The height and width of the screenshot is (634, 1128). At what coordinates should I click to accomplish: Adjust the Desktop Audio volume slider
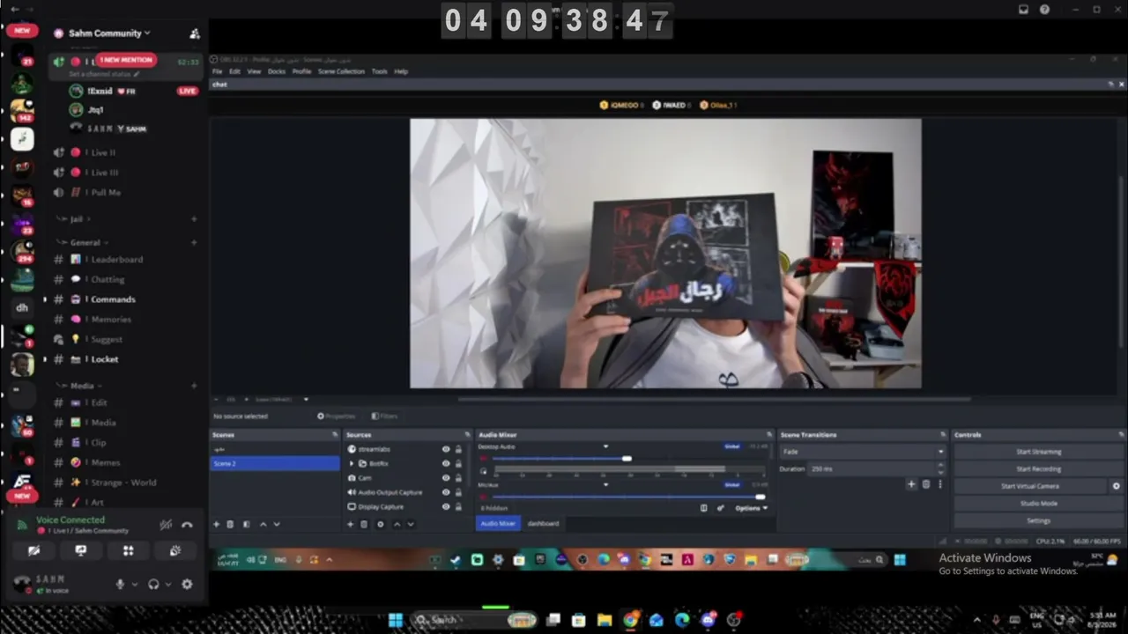[x=627, y=459]
